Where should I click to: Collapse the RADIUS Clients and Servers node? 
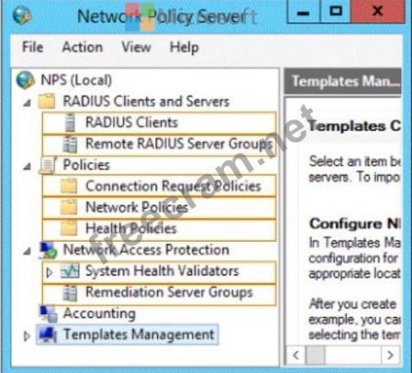tap(28, 103)
